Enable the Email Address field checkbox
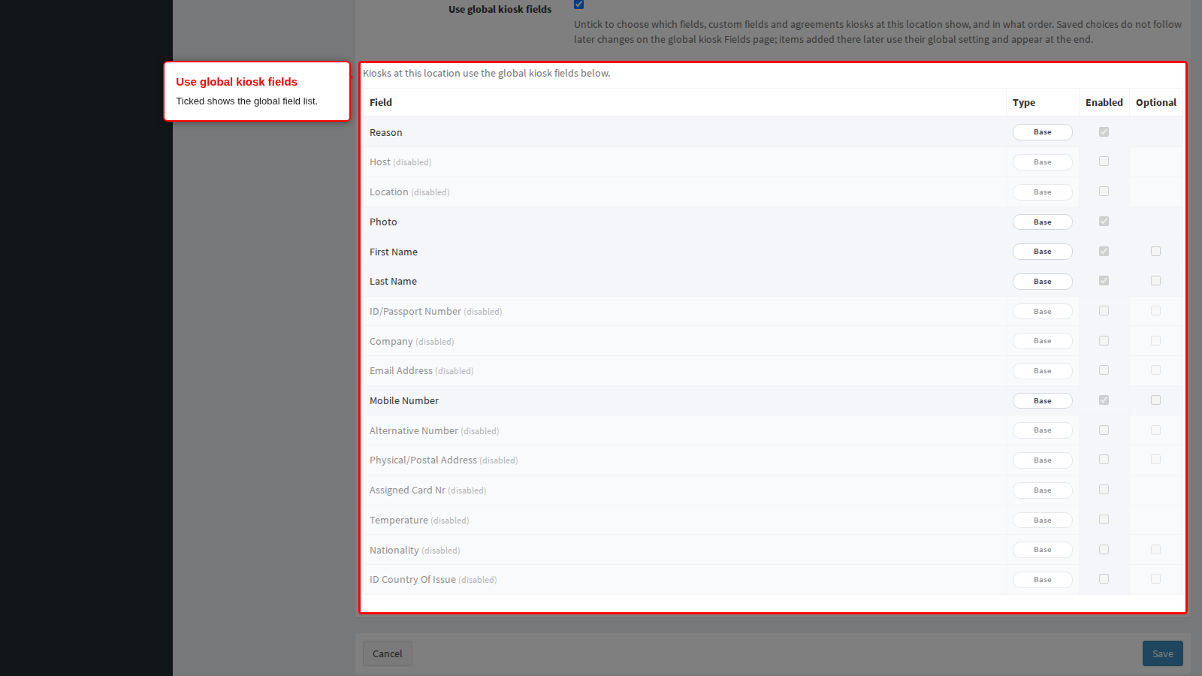Viewport: 1202px width, 676px height. 1104,370
